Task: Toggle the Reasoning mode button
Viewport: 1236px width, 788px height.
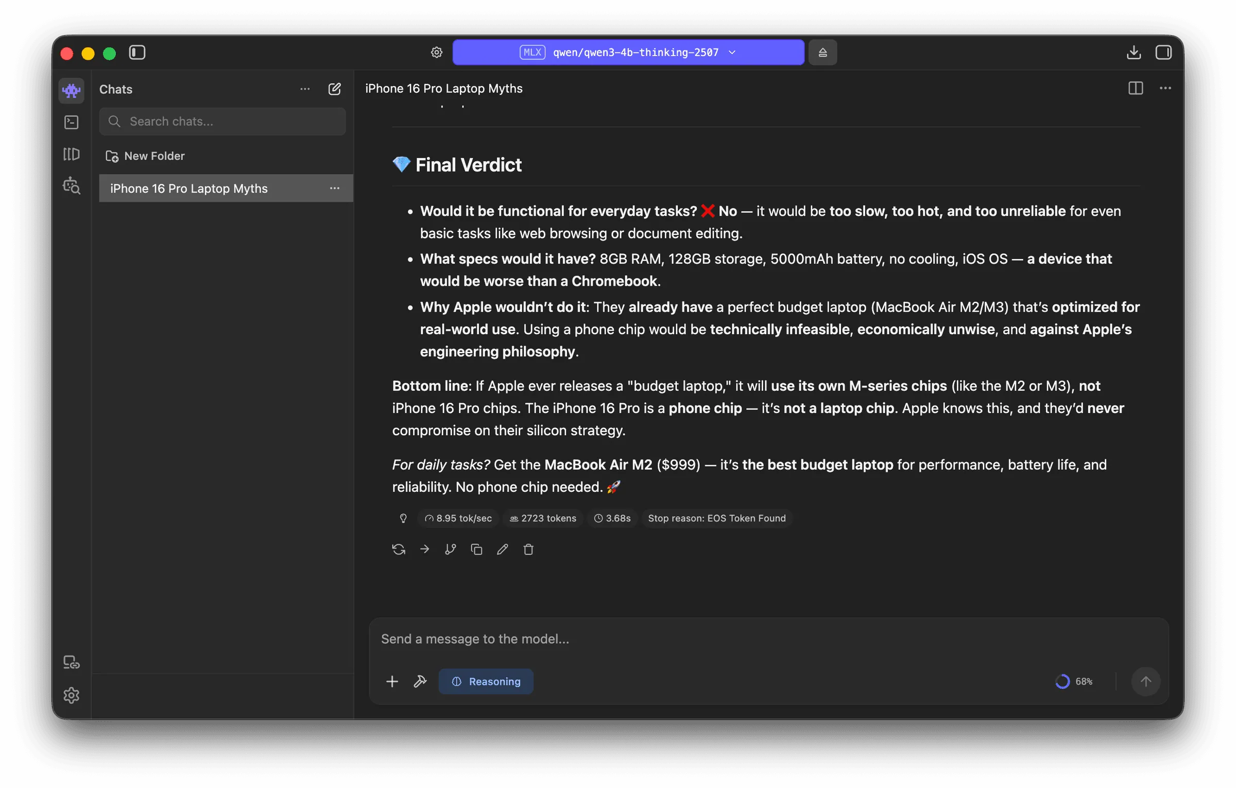Action: (486, 681)
